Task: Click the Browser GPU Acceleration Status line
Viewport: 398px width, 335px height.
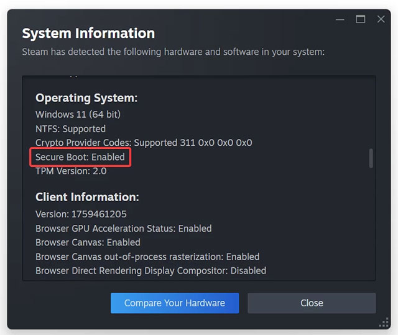Action: (123, 229)
